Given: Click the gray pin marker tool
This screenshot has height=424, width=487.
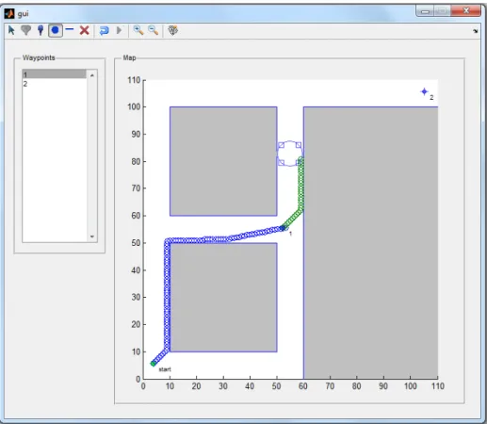Looking at the screenshot, I should coord(26,30).
